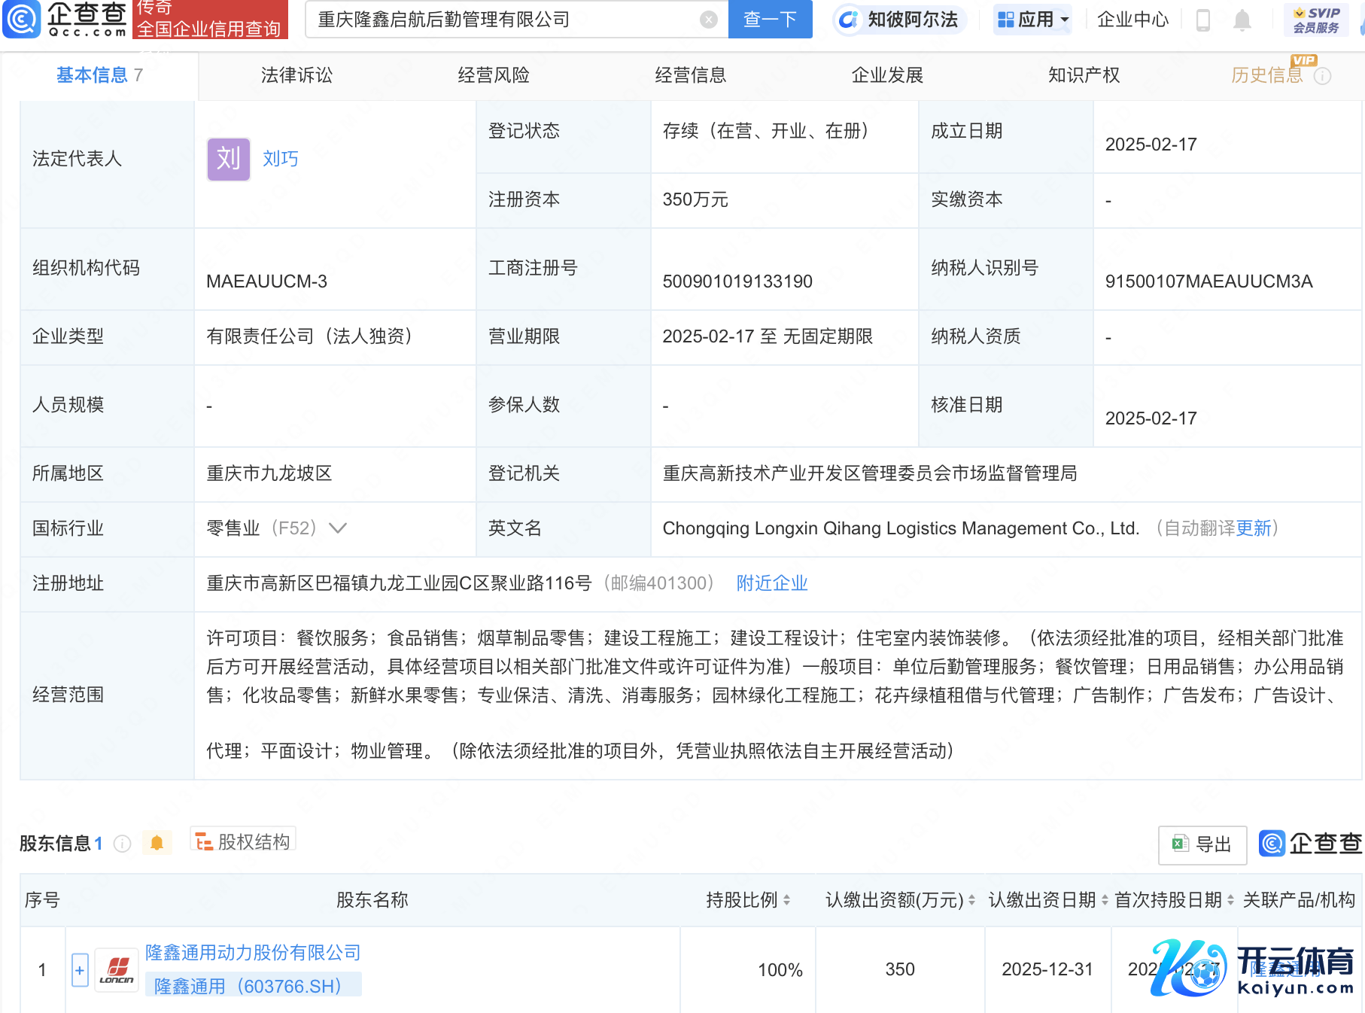Expand shareholder row with the plus button

coord(80,970)
